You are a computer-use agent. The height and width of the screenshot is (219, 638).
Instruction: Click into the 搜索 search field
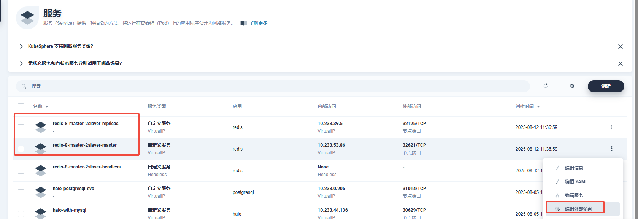266,86
